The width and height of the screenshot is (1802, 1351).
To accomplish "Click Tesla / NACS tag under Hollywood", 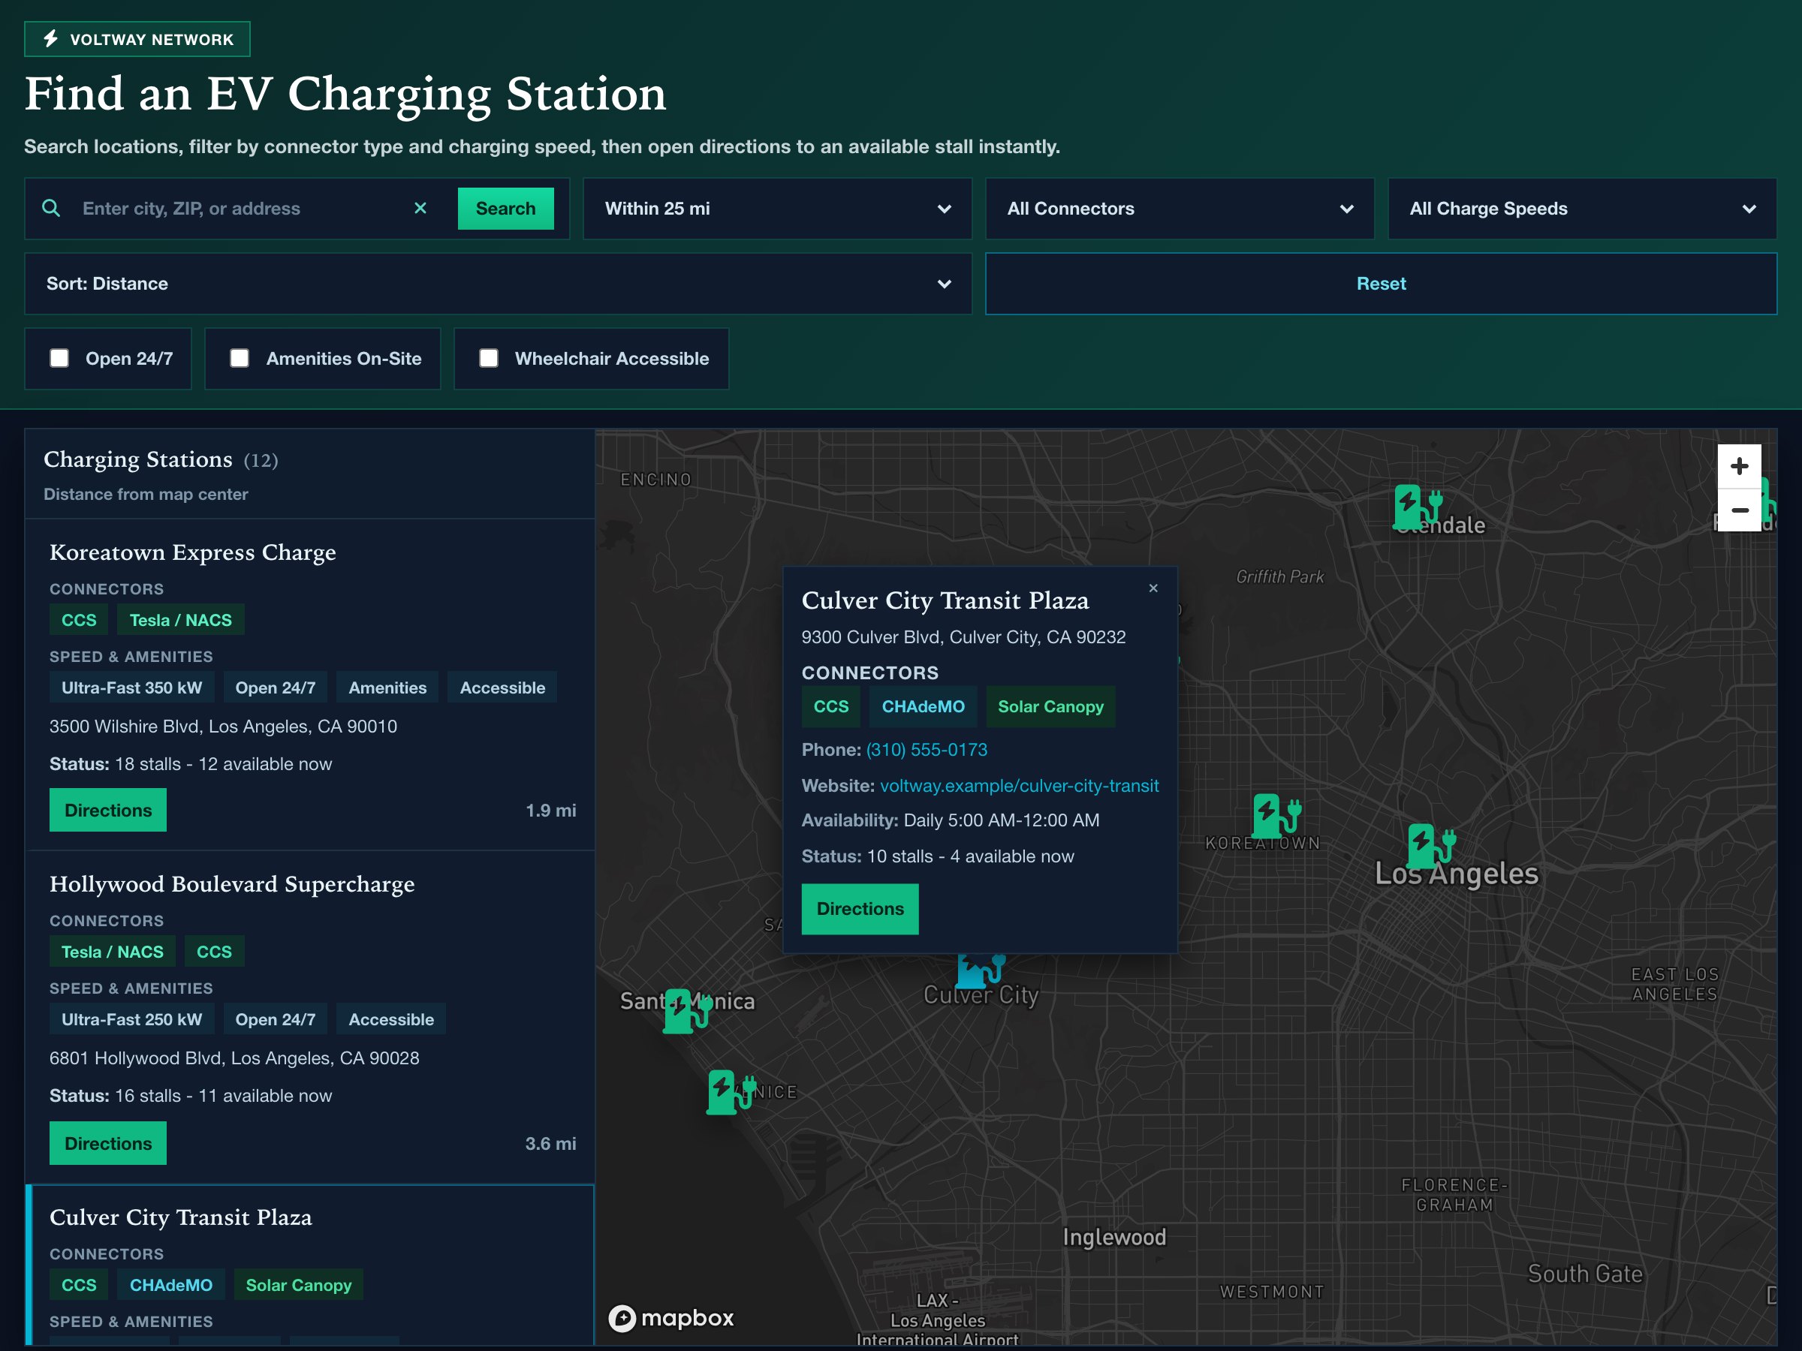I will [x=113, y=952].
